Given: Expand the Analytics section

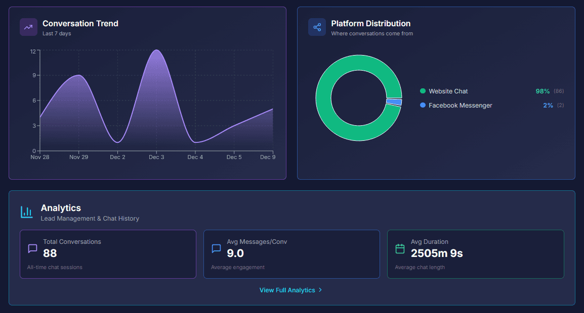Looking at the screenshot, I should [61, 207].
